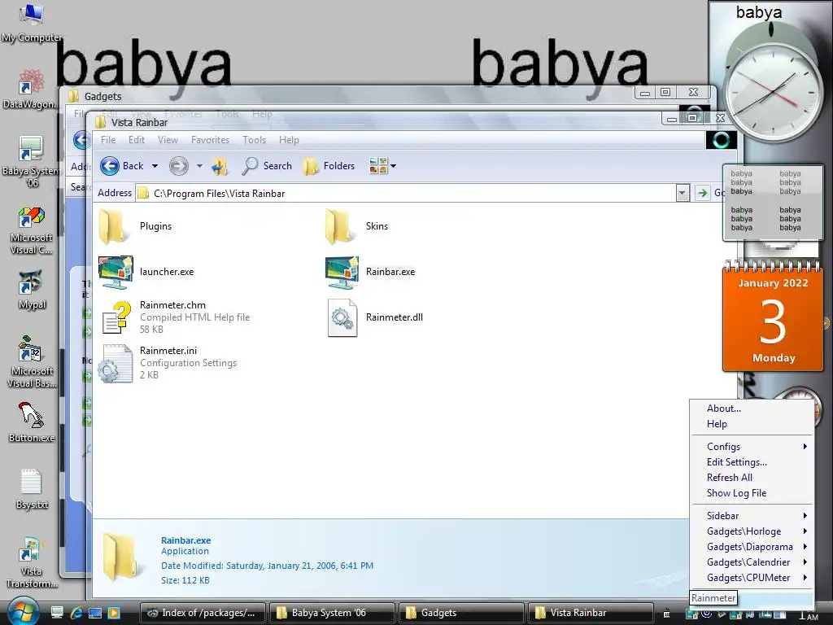Open Microsoft Visual Basic desktop shortcut
This screenshot has width=833, height=625.
[x=32, y=361]
